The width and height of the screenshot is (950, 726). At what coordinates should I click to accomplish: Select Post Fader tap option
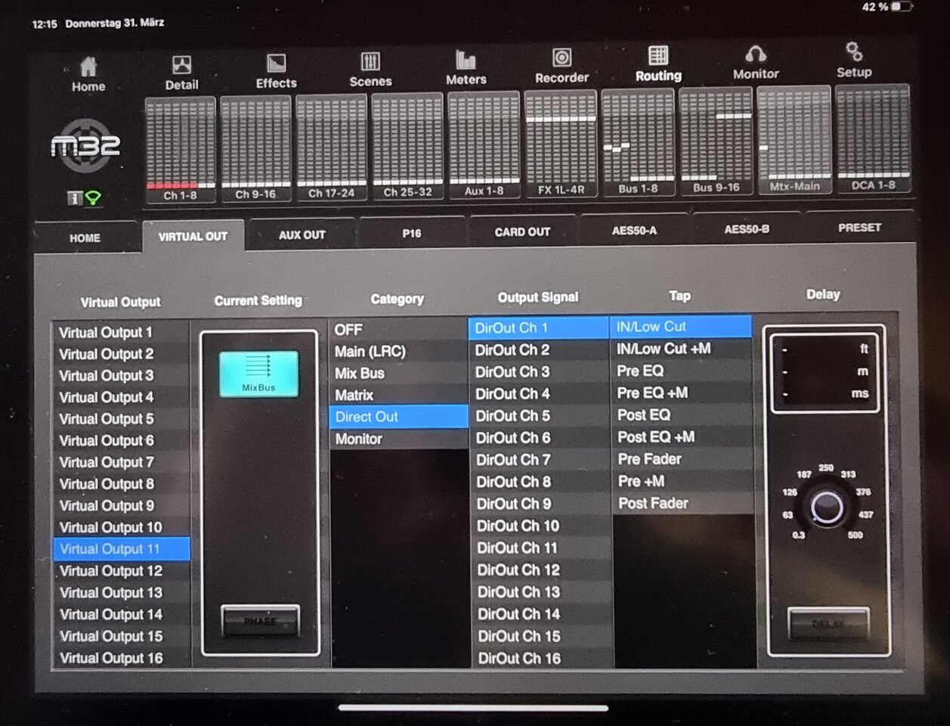[653, 504]
